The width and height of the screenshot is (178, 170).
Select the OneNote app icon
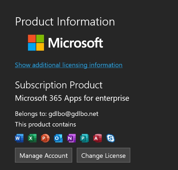pos(71,138)
